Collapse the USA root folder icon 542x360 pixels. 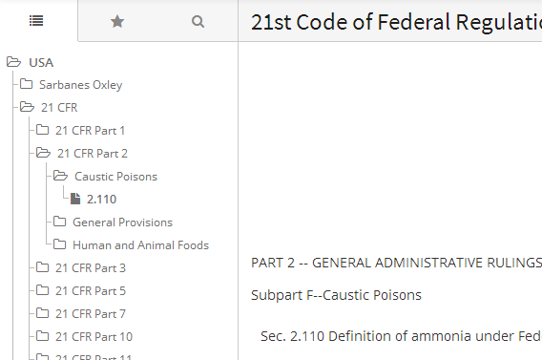(x=13, y=62)
